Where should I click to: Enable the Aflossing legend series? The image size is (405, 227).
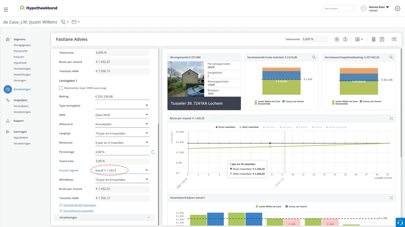286,127
